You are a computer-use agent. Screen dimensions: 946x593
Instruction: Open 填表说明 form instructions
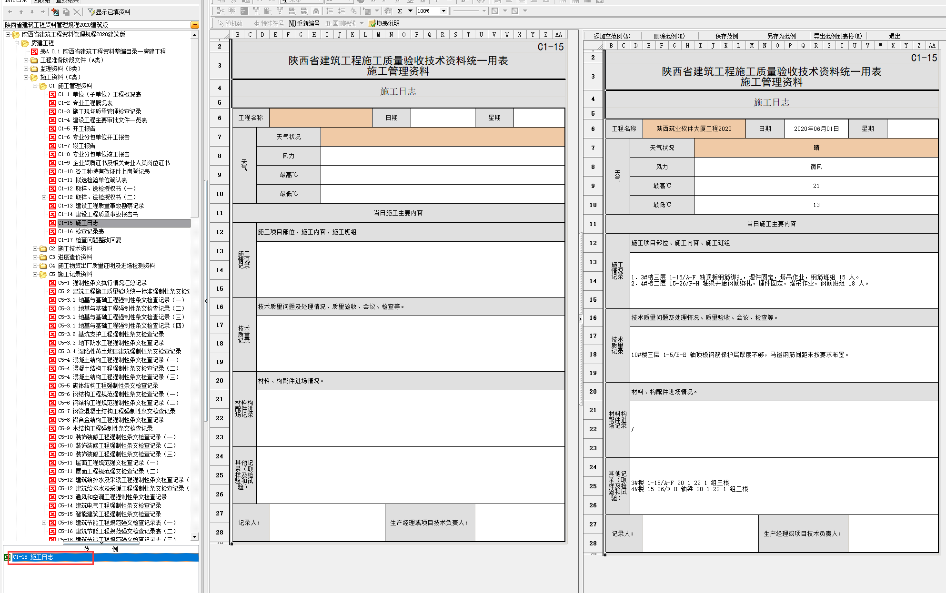(384, 23)
